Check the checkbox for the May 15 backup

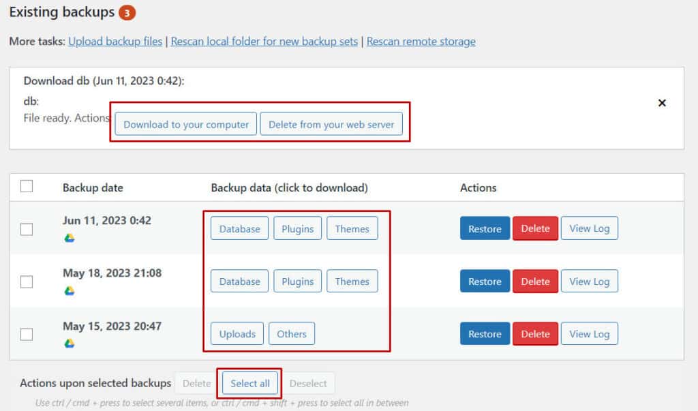[26, 334]
